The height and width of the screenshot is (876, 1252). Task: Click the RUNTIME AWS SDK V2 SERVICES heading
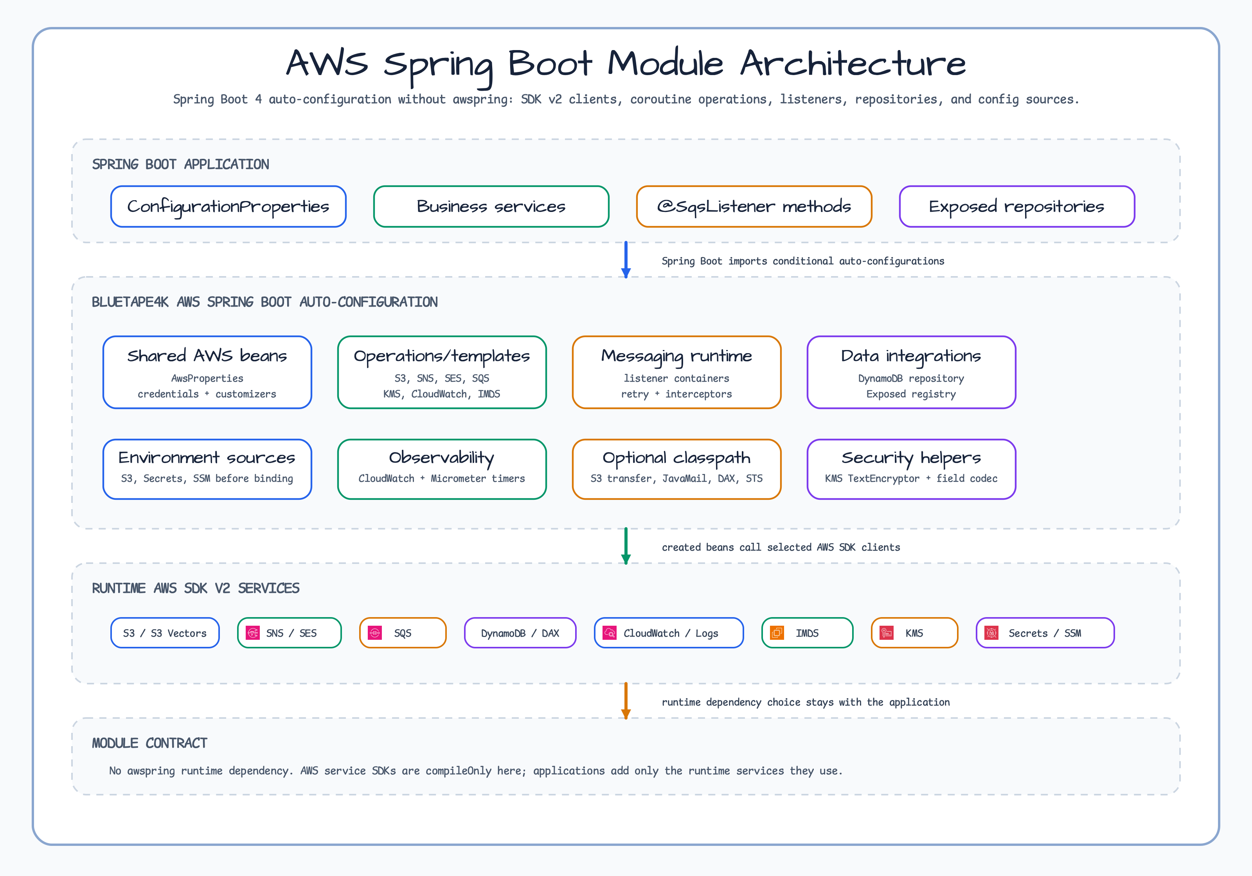[x=196, y=588]
